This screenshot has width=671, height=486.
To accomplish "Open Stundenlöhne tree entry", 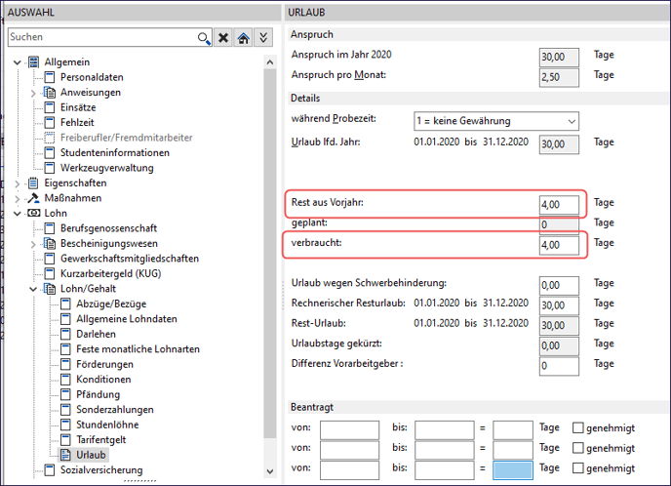I will click(107, 425).
